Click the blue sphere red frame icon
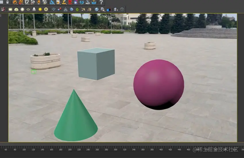The image size is (244, 158). coord(109,9)
